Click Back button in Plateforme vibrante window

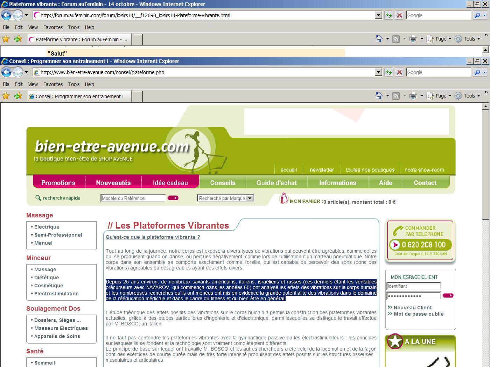pyautogui.click(x=7, y=15)
